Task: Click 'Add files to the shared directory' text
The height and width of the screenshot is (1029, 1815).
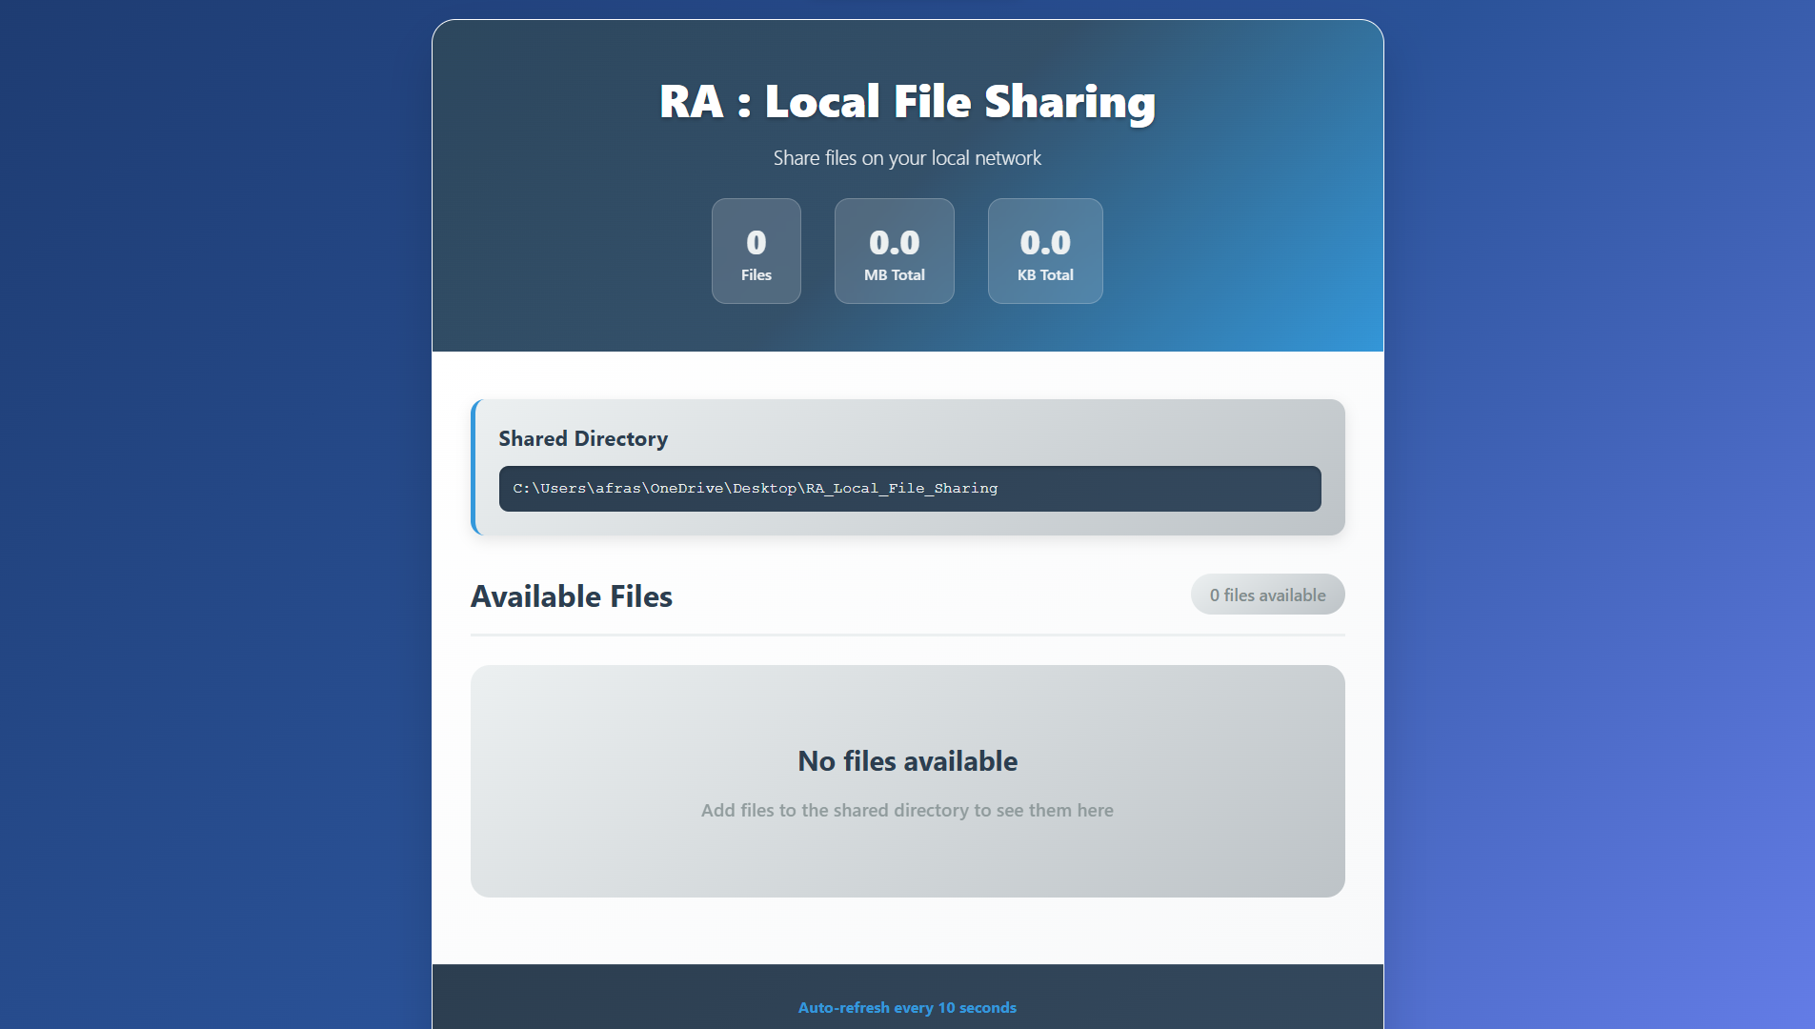Action: tap(907, 810)
